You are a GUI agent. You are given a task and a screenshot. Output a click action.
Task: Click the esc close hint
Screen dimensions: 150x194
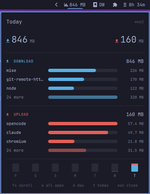point(128,185)
